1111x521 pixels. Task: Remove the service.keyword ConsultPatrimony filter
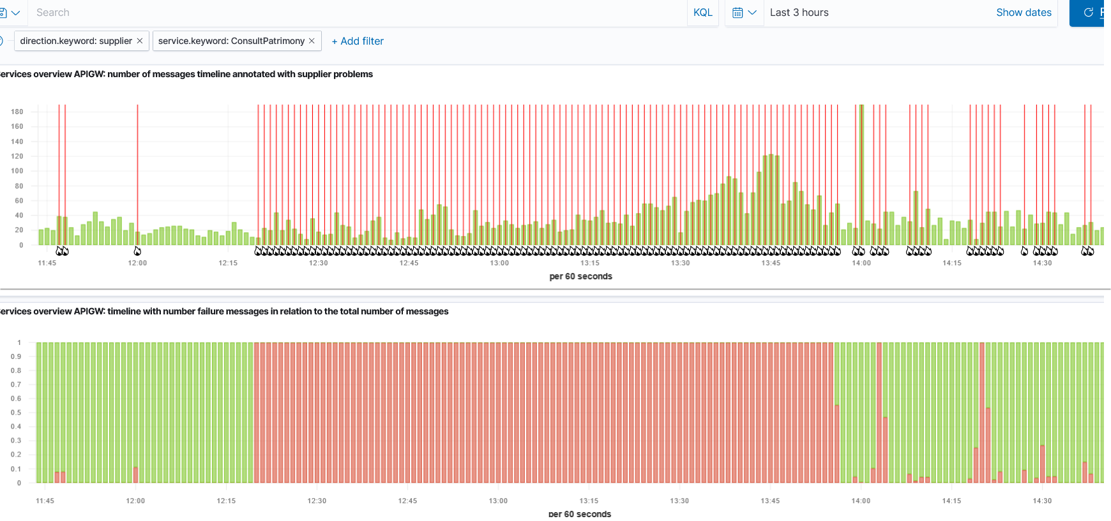click(x=312, y=41)
